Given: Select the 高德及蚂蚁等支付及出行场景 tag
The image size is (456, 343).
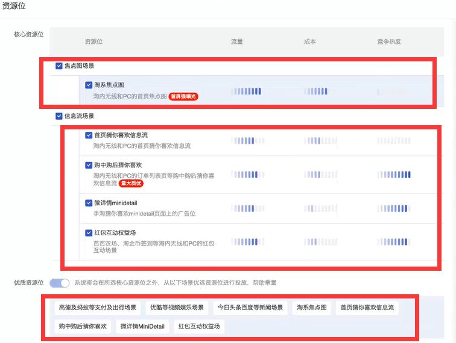Looking at the screenshot, I should tap(98, 307).
